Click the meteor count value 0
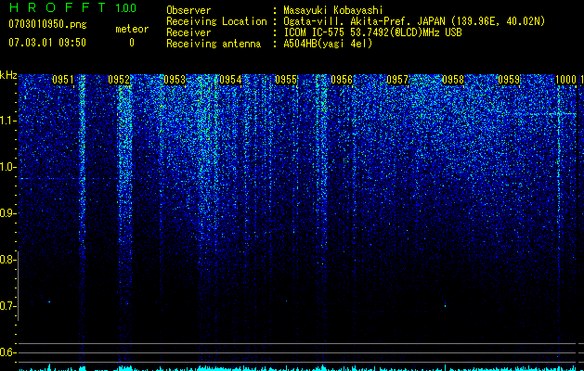 pos(132,43)
